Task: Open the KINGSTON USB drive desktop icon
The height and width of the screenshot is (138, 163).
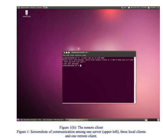Action: pos(27,14)
